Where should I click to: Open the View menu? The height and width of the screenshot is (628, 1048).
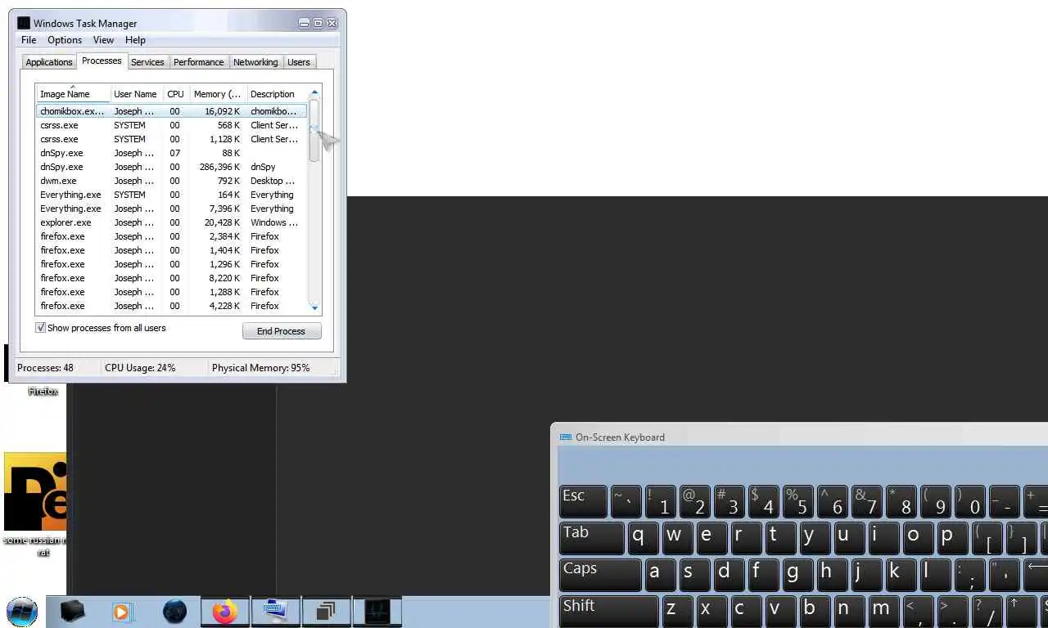pyautogui.click(x=103, y=40)
